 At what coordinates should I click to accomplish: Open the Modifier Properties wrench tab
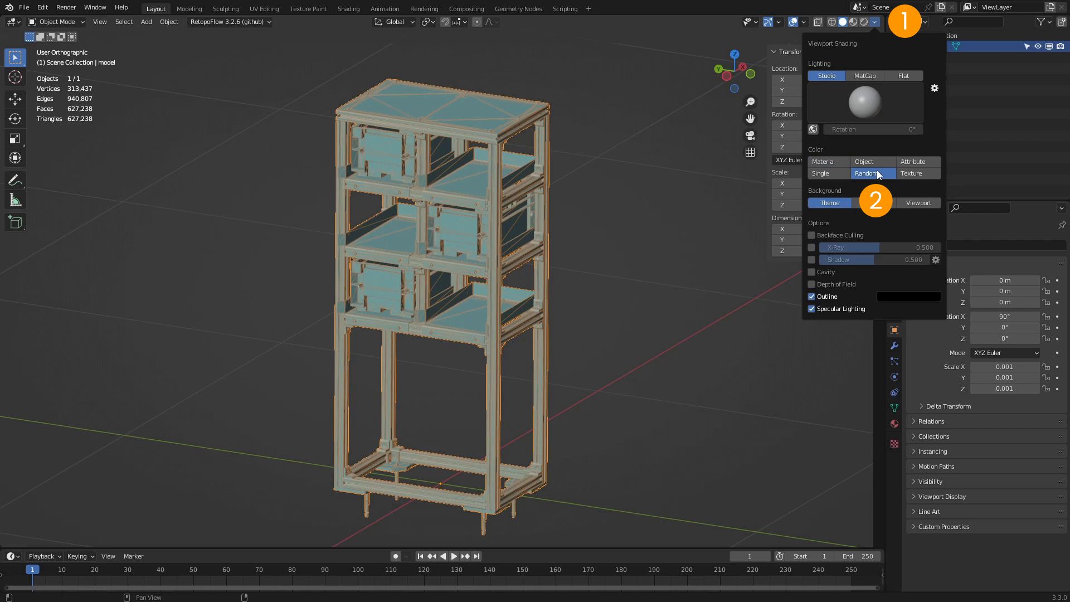(894, 346)
